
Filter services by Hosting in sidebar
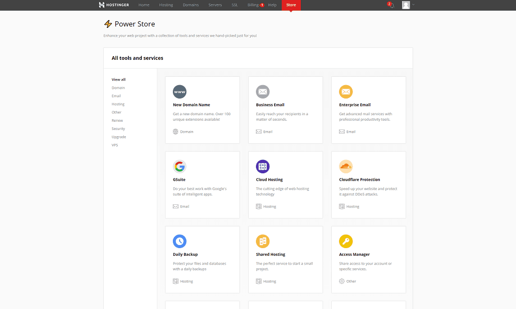tap(118, 104)
